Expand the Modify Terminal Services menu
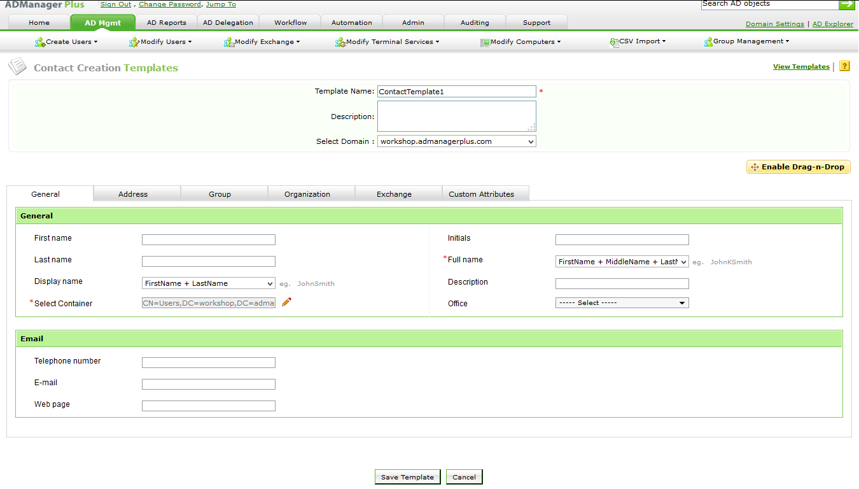The height and width of the screenshot is (489, 859). coord(393,42)
